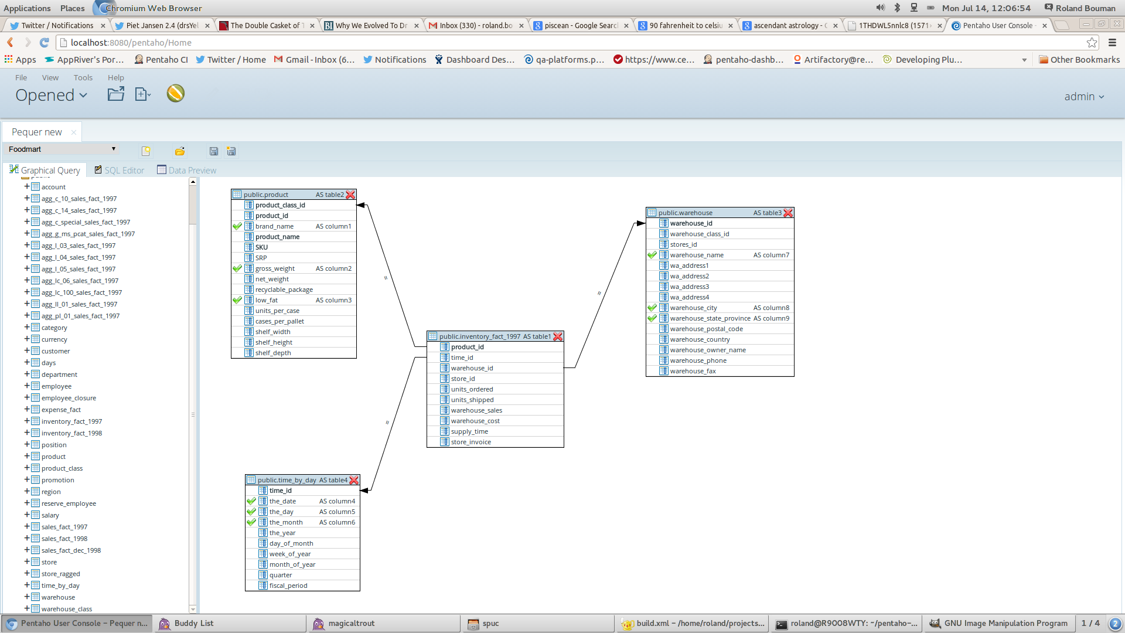Click the orange round Pequer icon
The width and height of the screenshot is (1125, 633).
point(176,93)
